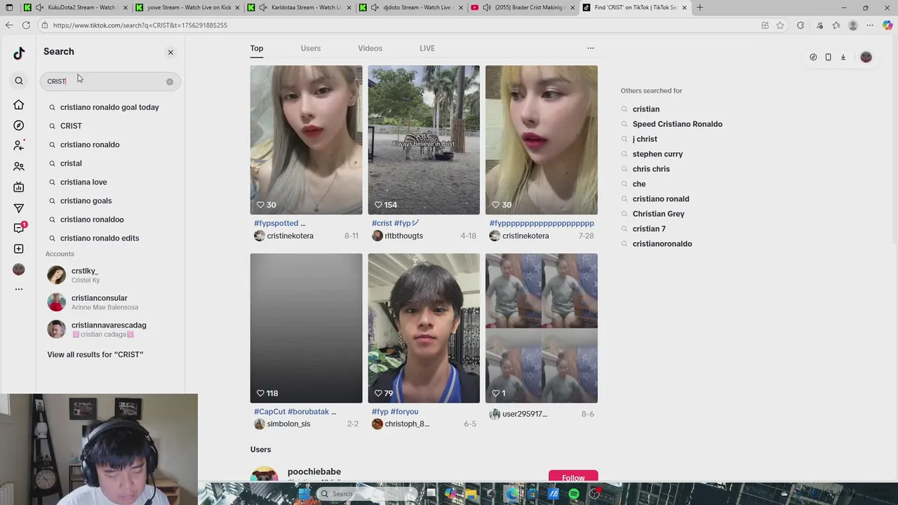This screenshot has width=898, height=505.
Task: Switch to the Top tab
Action: point(257,48)
